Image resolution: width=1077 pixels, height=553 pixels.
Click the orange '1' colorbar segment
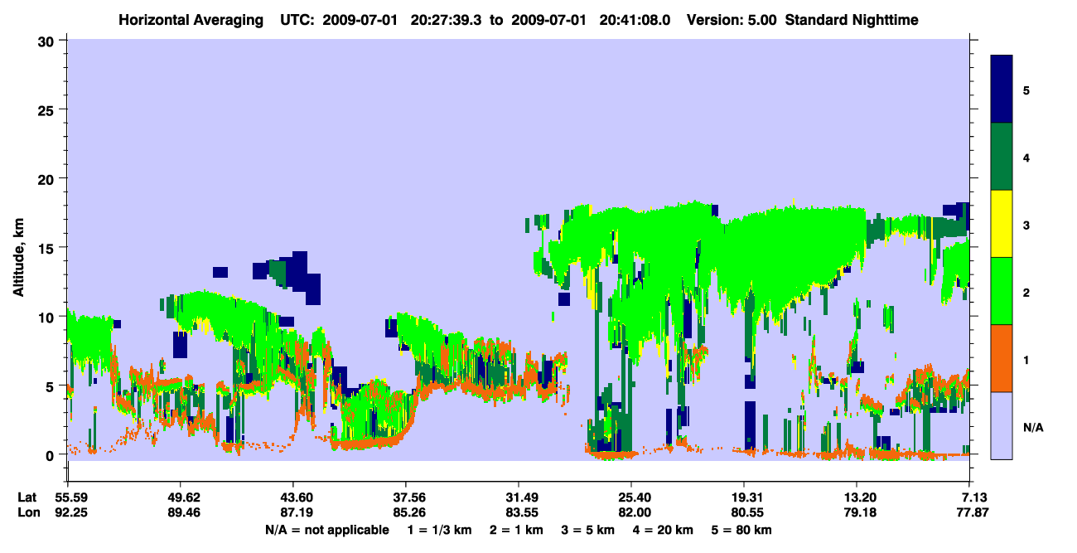pyautogui.click(x=1002, y=358)
